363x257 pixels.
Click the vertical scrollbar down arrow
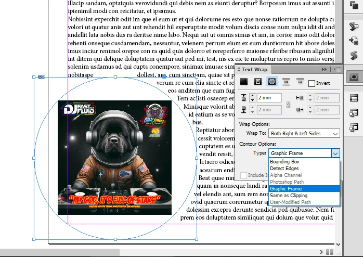pos(338,245)
